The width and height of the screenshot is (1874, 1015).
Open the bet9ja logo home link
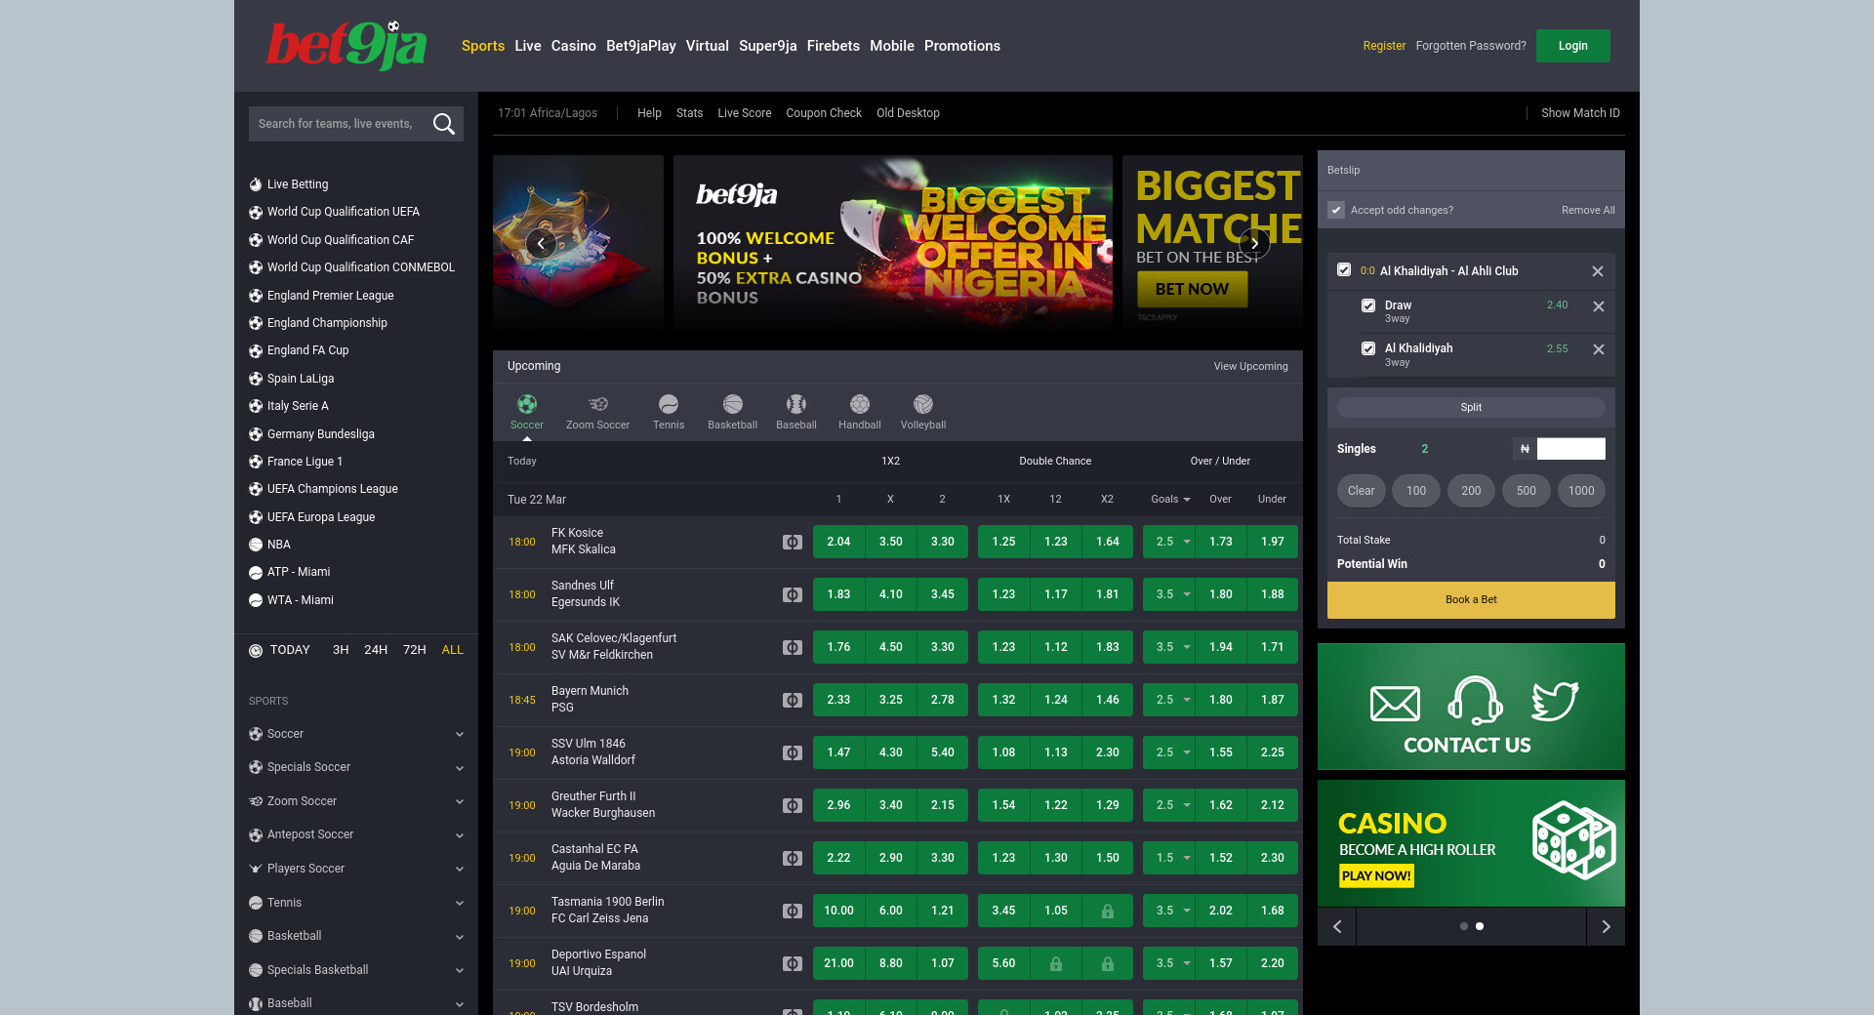pyautogui.click(x=346, y=46)
